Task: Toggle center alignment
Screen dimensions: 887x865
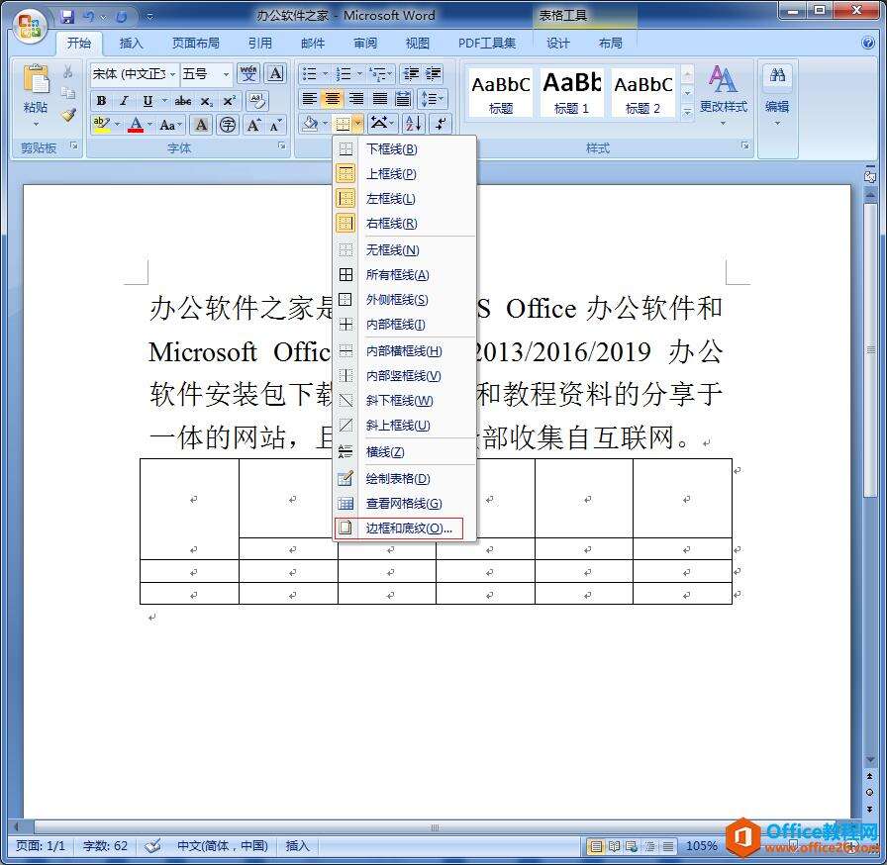Action: (x=333, y=99)
